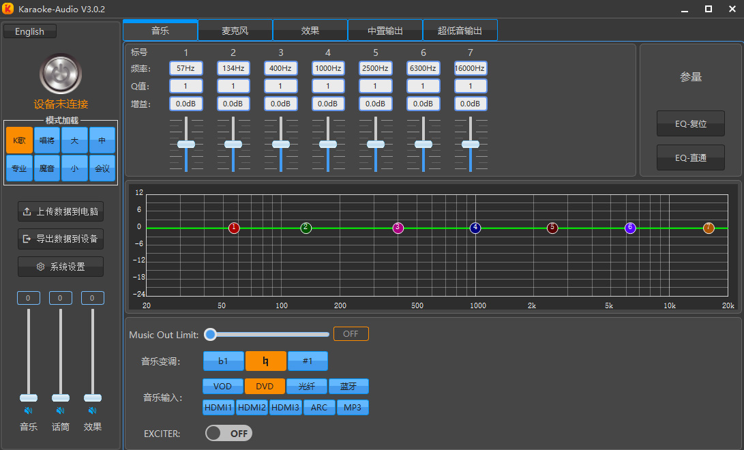Select the green EQ node 2 on graph
This screenshot has height=450, width=744.
click(x=306, y=228)
